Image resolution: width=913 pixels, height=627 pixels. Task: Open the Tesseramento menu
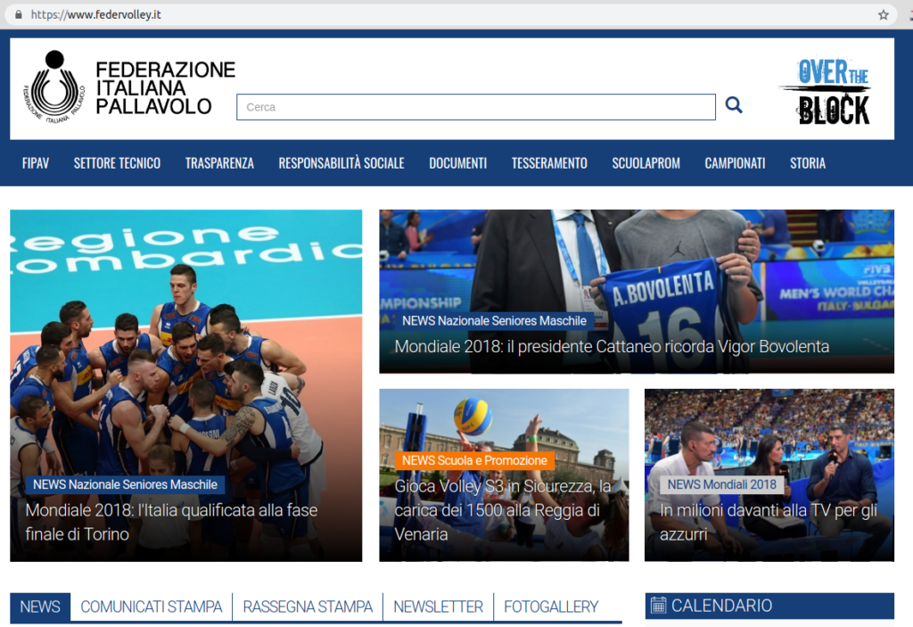pyautogui.click(x=549, y=163)
